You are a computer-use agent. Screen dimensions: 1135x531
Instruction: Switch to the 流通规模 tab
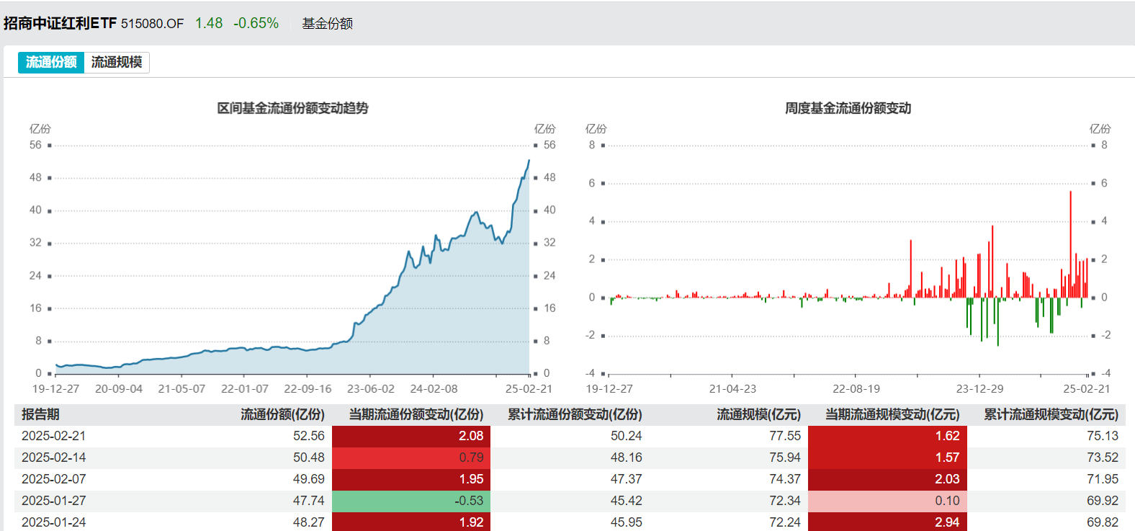pos(117,62)
